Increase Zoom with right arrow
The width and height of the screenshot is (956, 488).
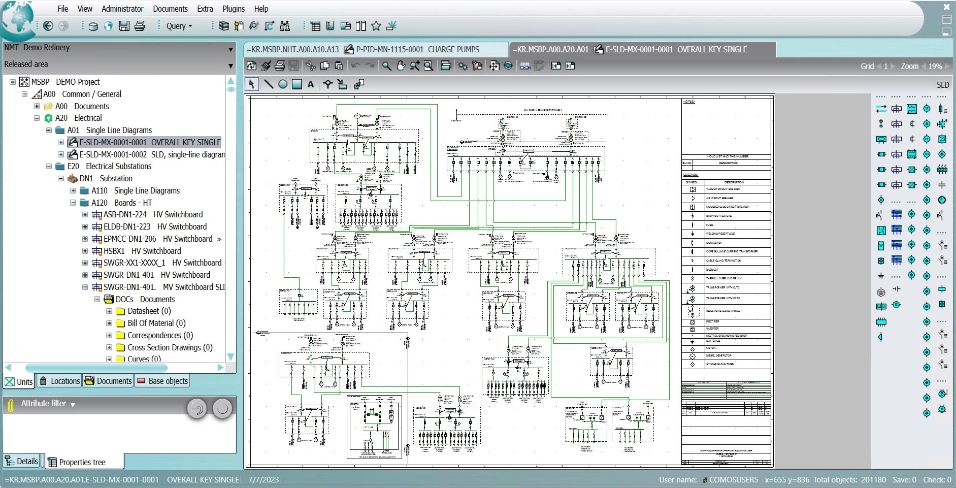click(946, 67)
